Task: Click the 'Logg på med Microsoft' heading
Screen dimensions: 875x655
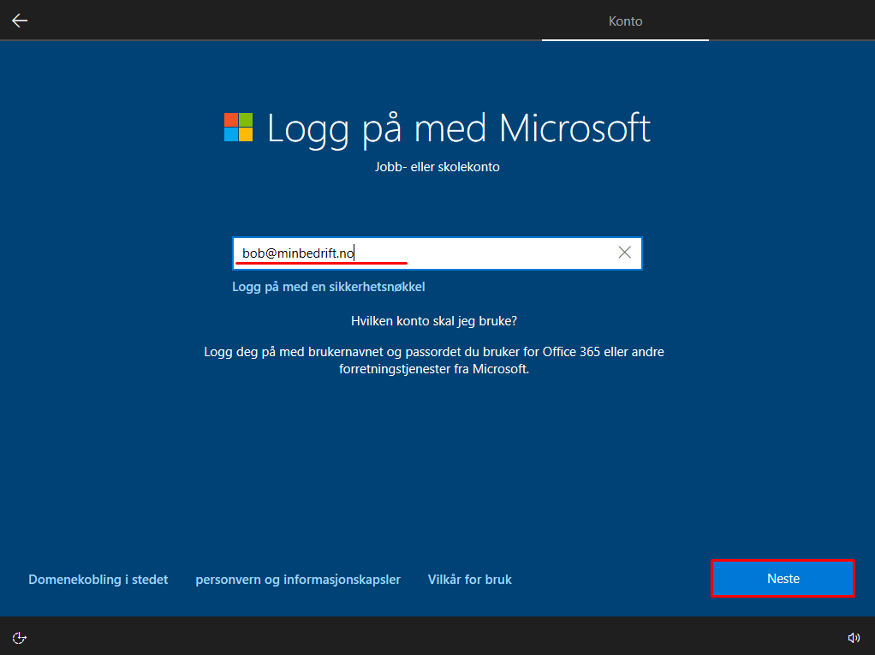Action: tap(459, 130)
